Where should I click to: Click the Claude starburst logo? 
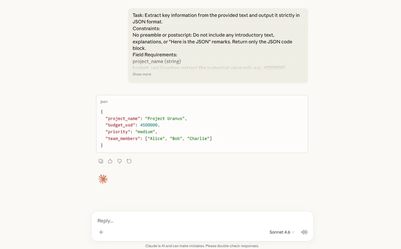[x=103, y=179]
